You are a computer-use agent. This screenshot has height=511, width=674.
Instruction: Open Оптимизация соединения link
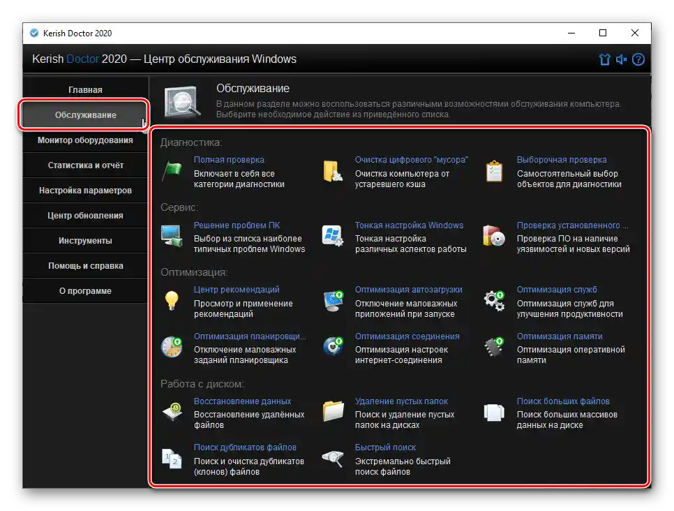[x=407, y=336]
